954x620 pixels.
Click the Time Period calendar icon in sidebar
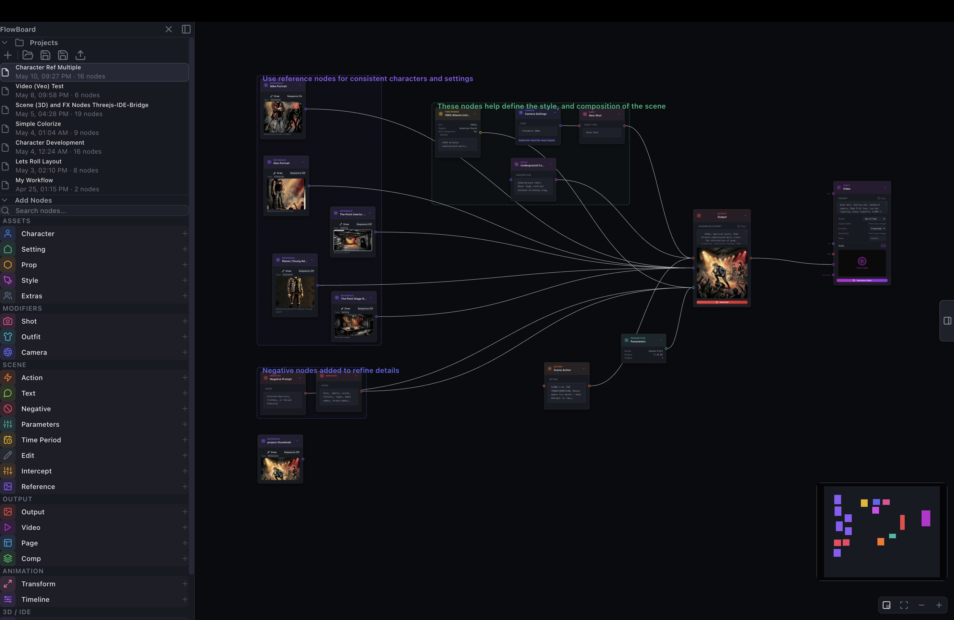(x=8, y=440)
